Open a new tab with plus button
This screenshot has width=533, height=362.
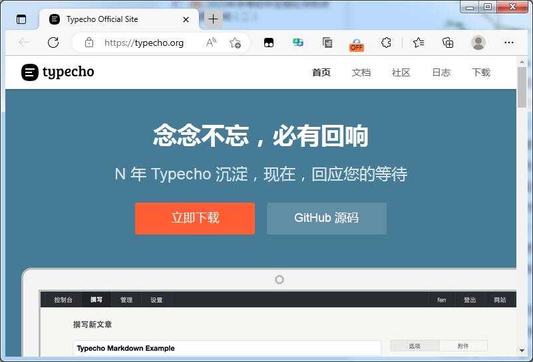point(213,19)
